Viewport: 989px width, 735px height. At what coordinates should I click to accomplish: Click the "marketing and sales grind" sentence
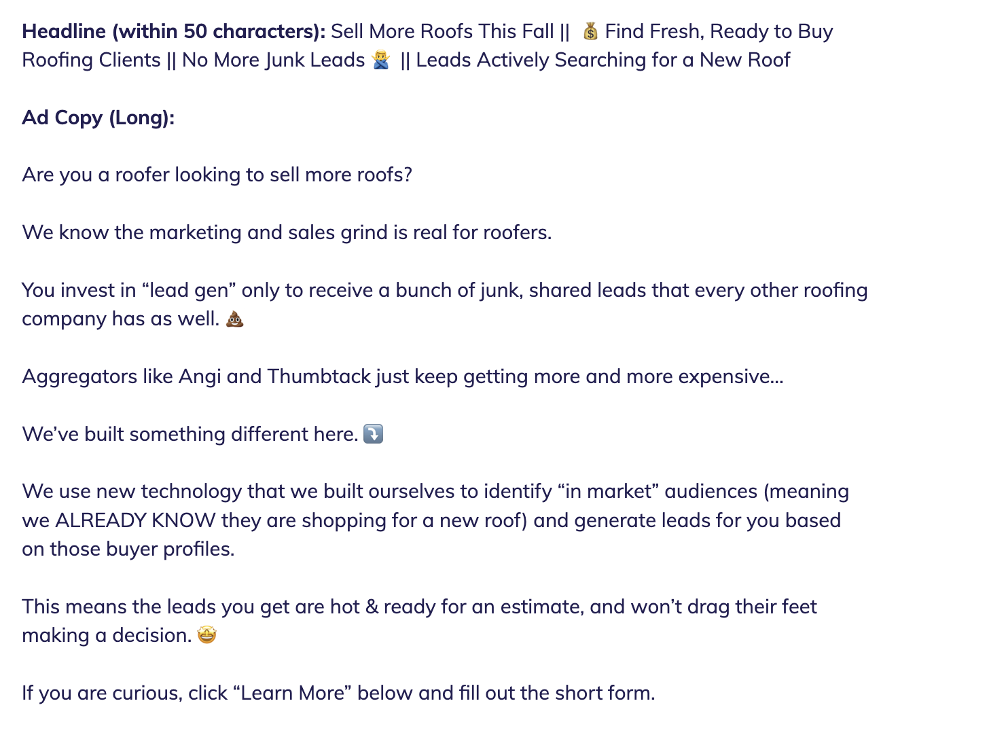click(287, 232)
